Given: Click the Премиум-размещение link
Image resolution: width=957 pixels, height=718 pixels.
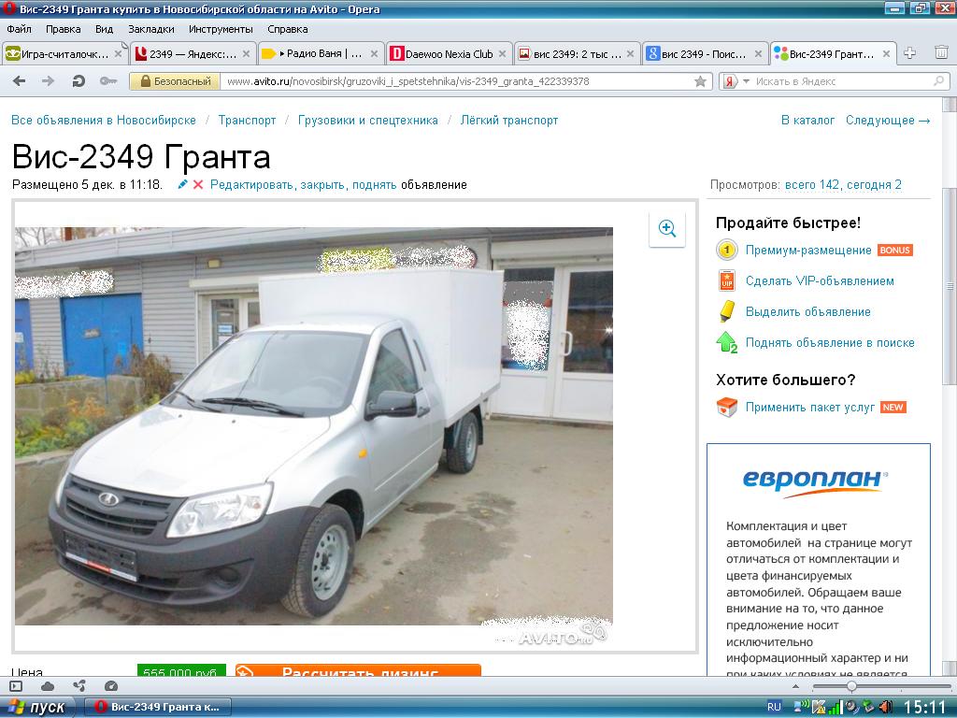Looking at the screenshot, I should [x=808, y=251].
